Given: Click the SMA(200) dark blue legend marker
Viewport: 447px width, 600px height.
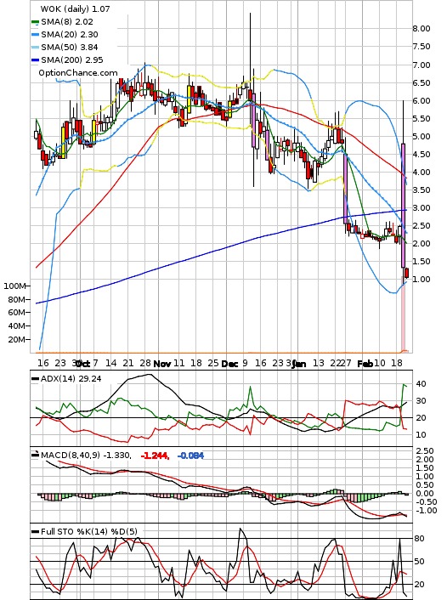Looking at the screenshot, I should pyautogui.click(x=35, y=60).
